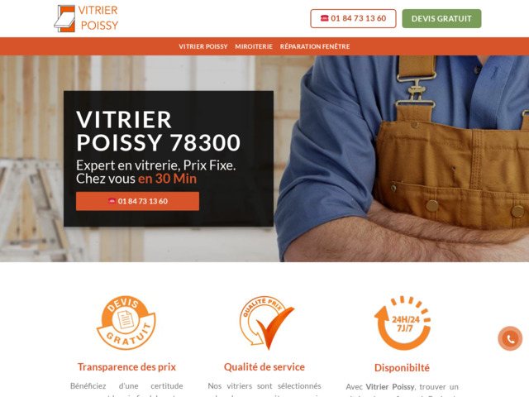Image resolution: width=529 pixels, height=397 pixels.
Task: Click the 24H/24 7J/7 availability icon
Action: [x=403, y=323]
